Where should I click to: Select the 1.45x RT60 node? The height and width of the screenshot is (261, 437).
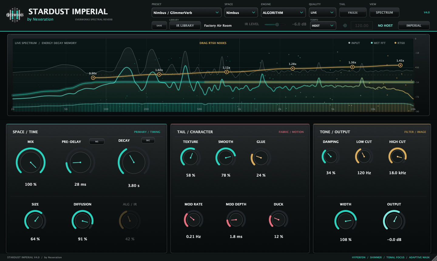tap(400, 65)
